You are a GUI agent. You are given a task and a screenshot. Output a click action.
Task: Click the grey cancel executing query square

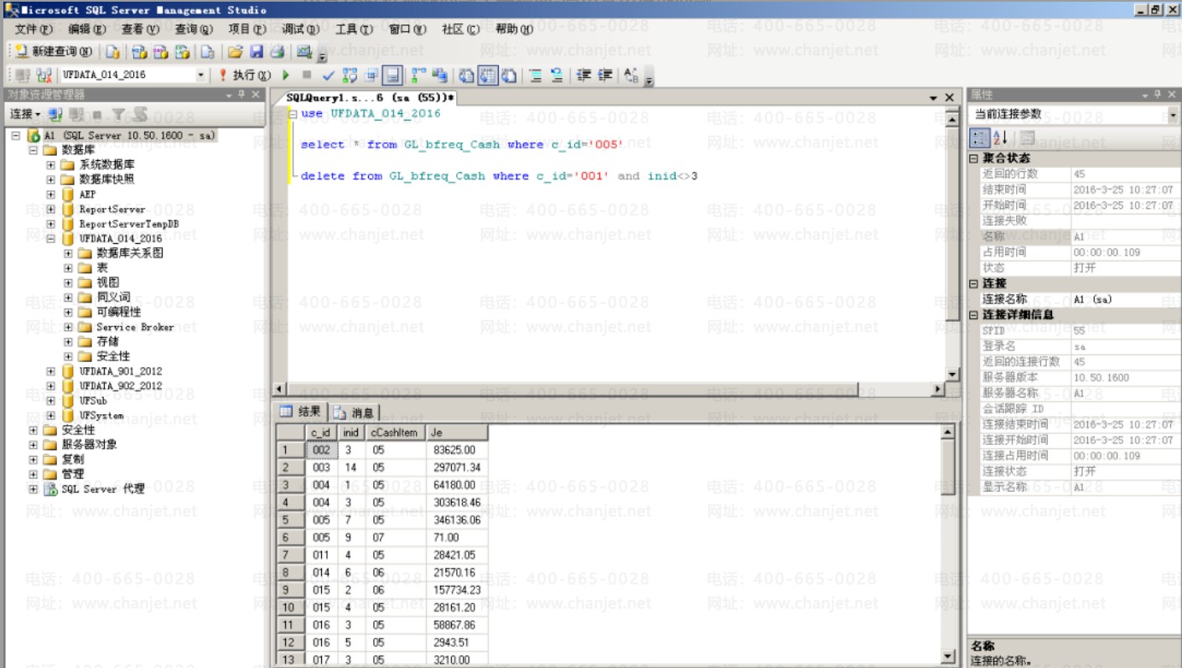click(307, 75)
